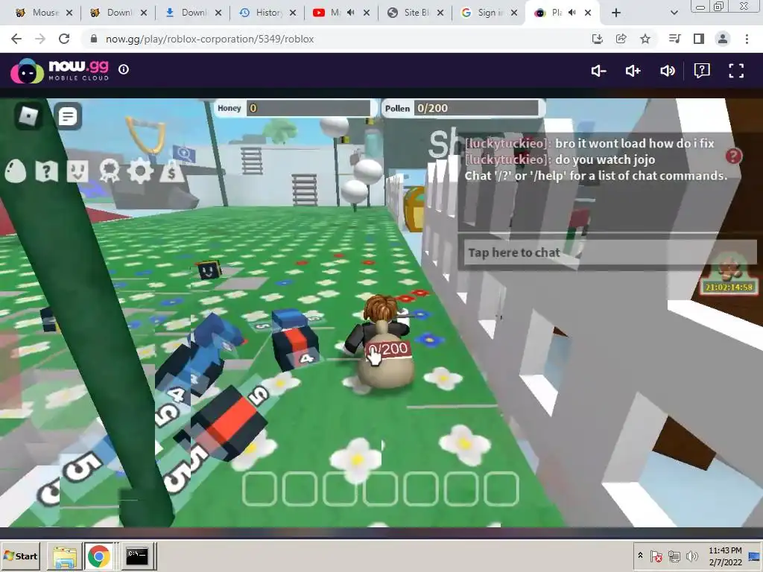The height and width of the screenshot is (572, 763).
Task: Open the Badges ribbon icon
Action: tap(109, 171)
